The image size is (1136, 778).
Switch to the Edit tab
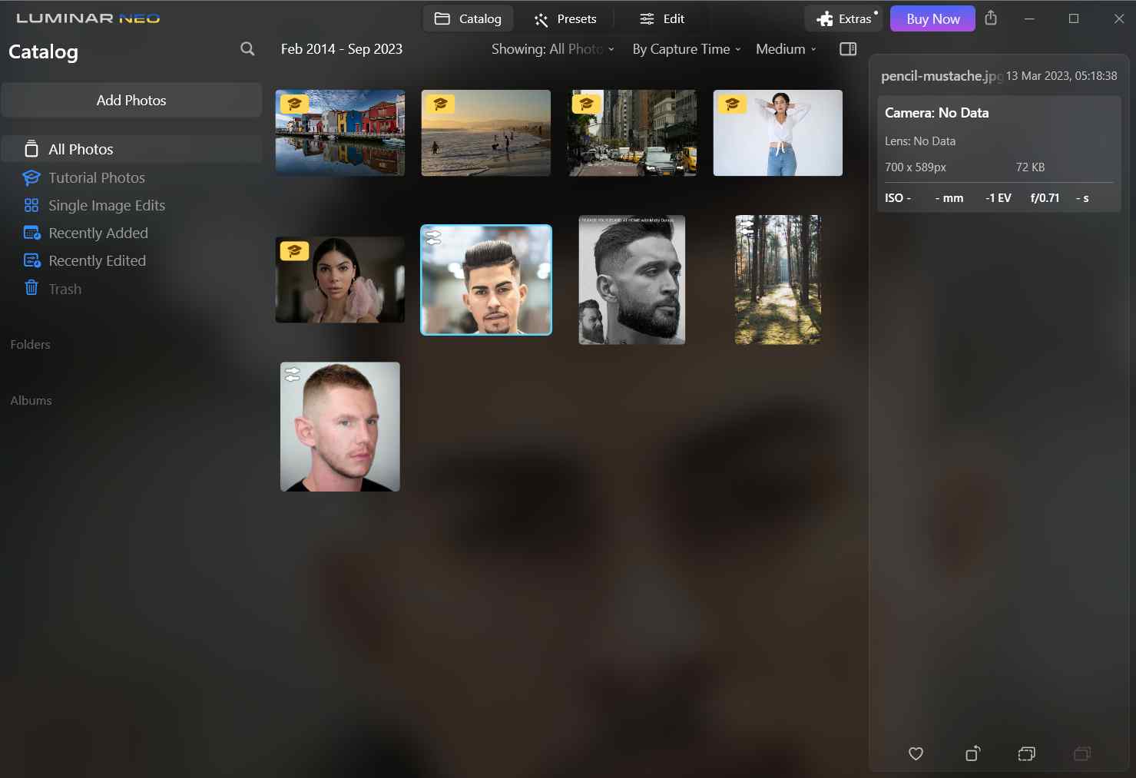point(662,18)
